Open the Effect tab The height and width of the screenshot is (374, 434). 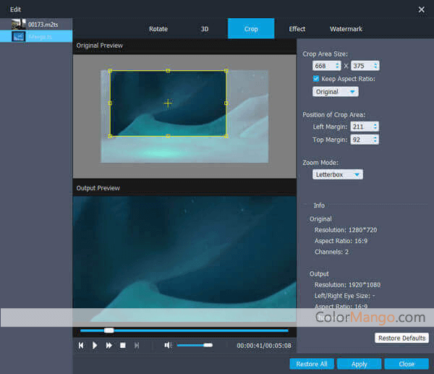pyautogui.click(x=297, y=29)
